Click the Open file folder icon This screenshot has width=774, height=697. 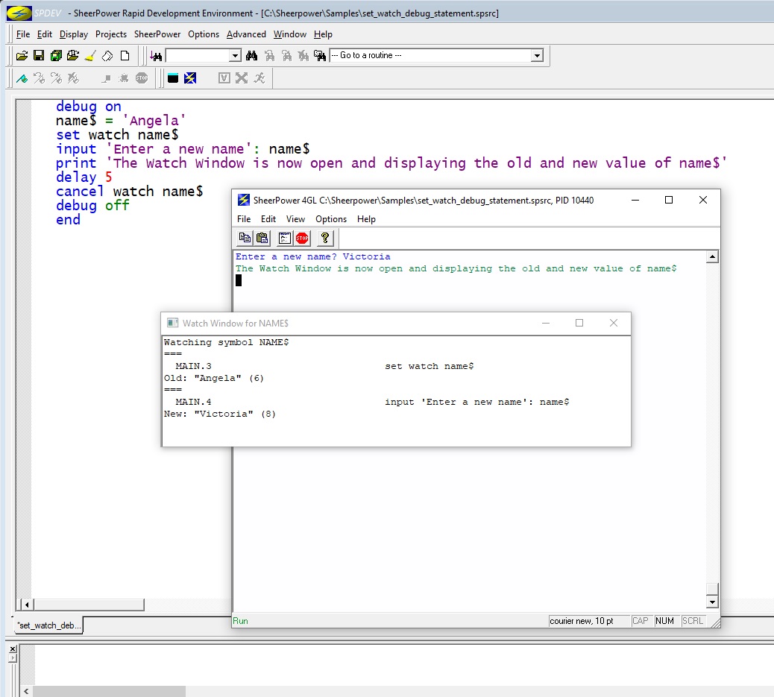pyautogui.click(x=22, y=56)
